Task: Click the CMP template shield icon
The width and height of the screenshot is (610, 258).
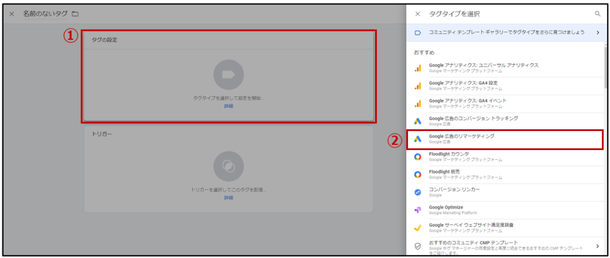Action: pyautogui.click(x=417, y=246)
